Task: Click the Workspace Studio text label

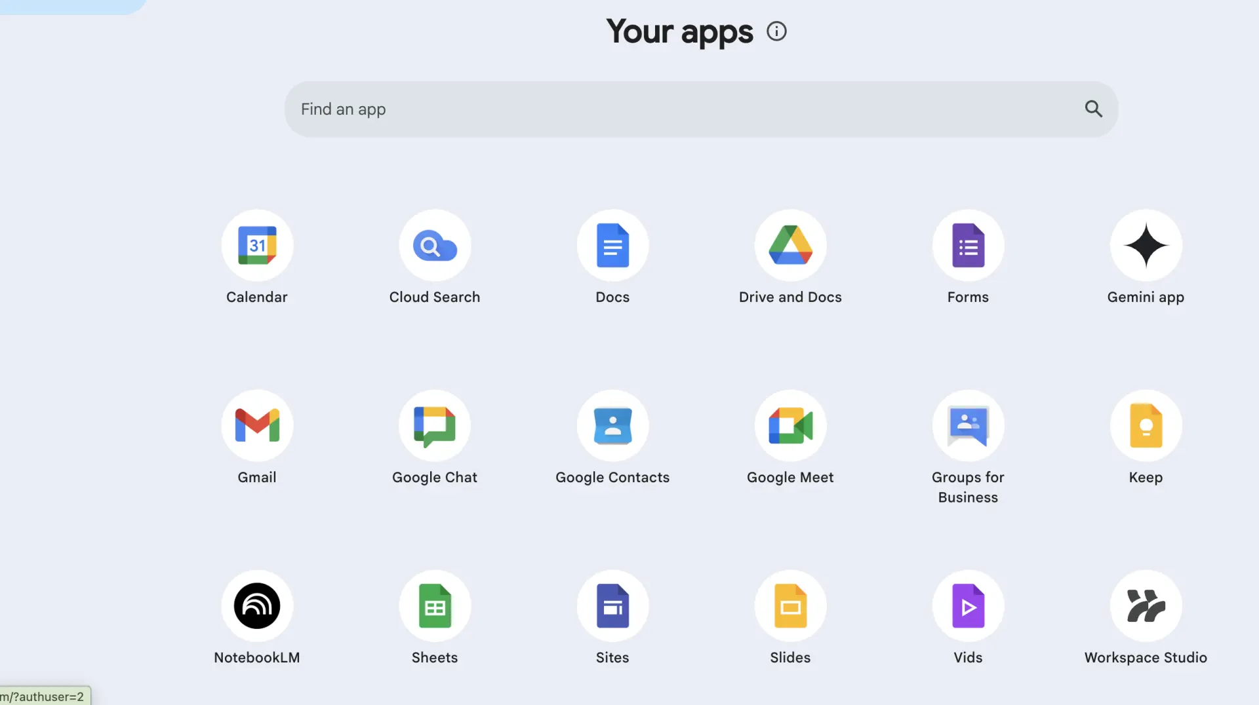Action: click(1146, 658)
